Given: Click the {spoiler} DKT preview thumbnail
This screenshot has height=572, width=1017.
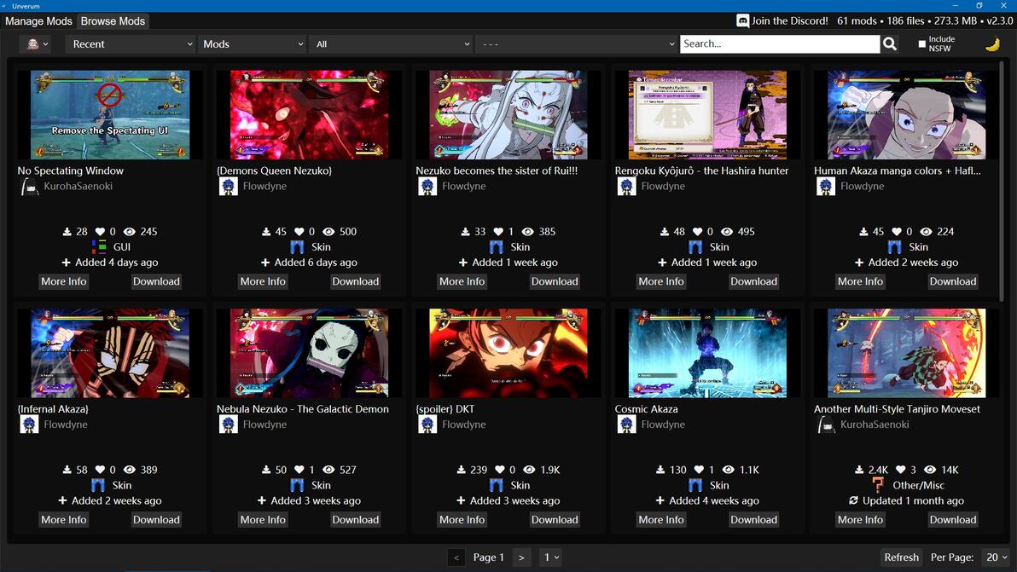Looking at the screenshot, I should click(x=508, y=353).
